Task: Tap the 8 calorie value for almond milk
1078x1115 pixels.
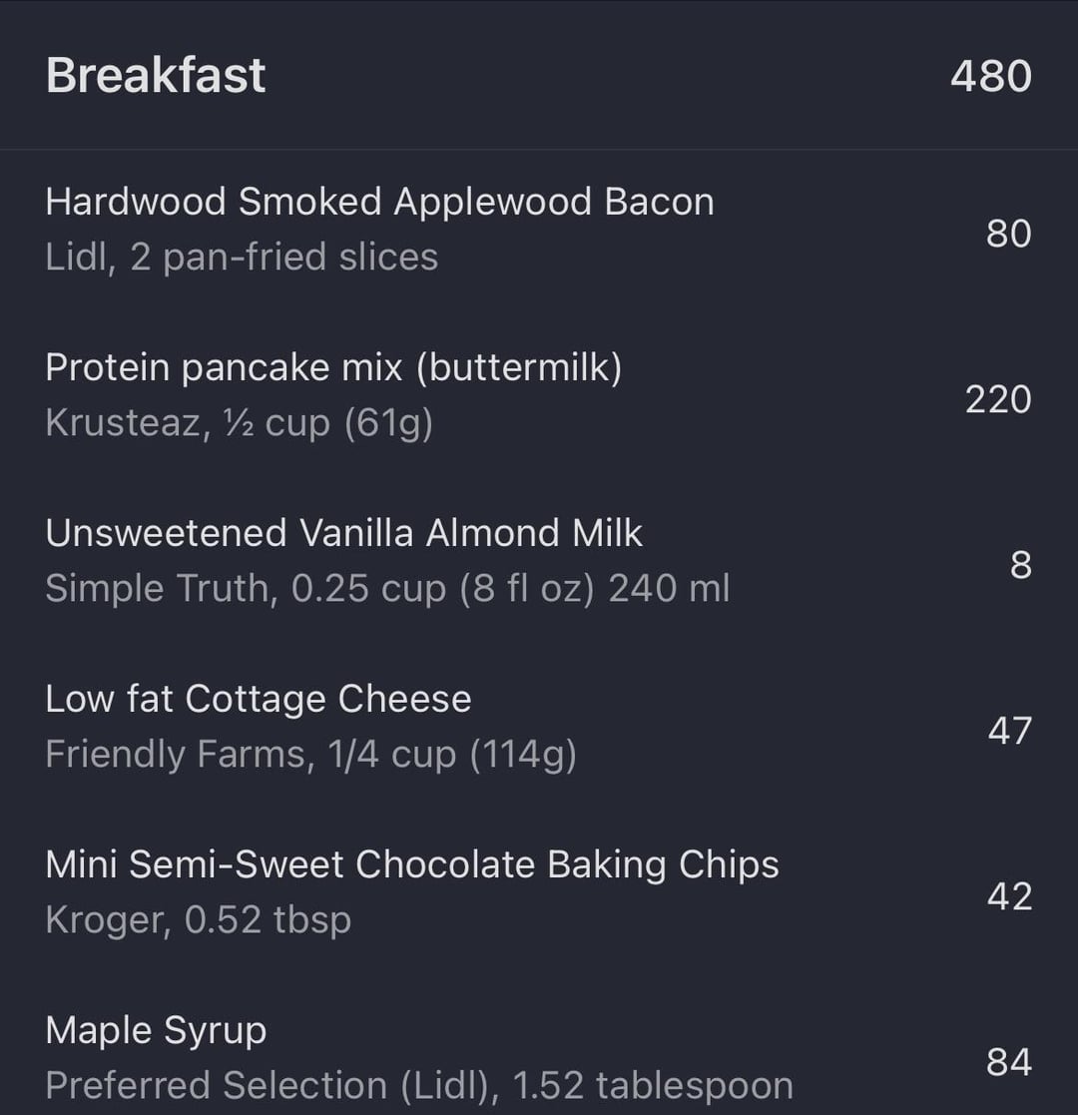Action: (1020, 565)
